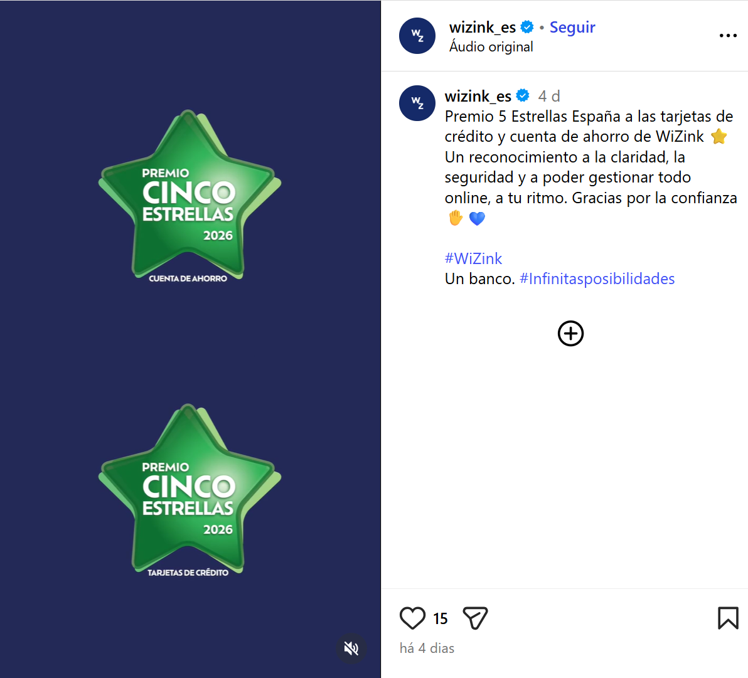The image size is (748, 678).
Task: Open wizink_es username in the post header
Action: [x=483, y=27]
